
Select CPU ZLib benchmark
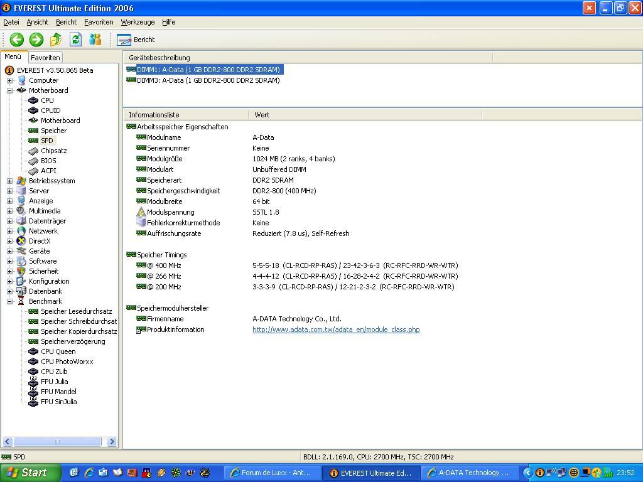click(54, 372)
